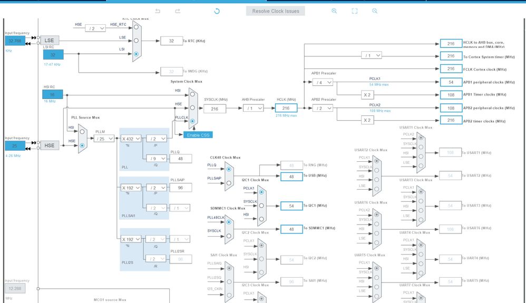
Task: Open the Cortex System timer /1 dropdown
Action: click(x=372, y=55)
